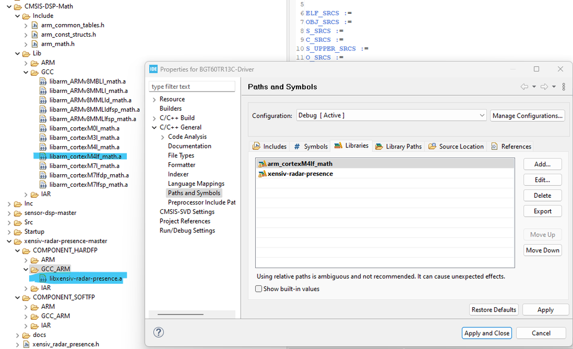Click the Delete button
Image resolution: width=573 pixels, height=349 pixels.
[x=542, y=195]
